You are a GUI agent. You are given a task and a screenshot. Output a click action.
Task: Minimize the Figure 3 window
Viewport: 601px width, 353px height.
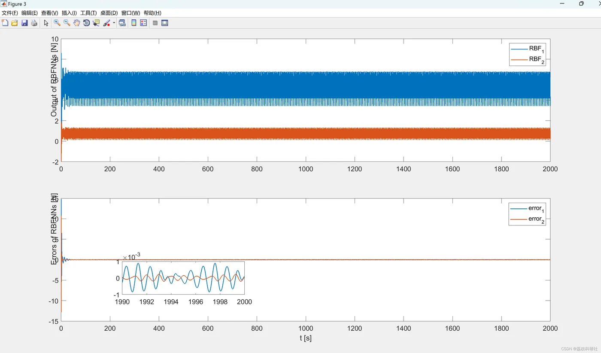562,3
